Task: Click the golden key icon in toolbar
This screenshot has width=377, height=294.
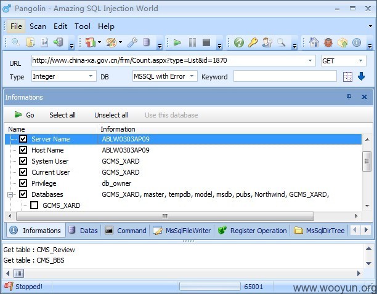Action: (x=253, y=42)
